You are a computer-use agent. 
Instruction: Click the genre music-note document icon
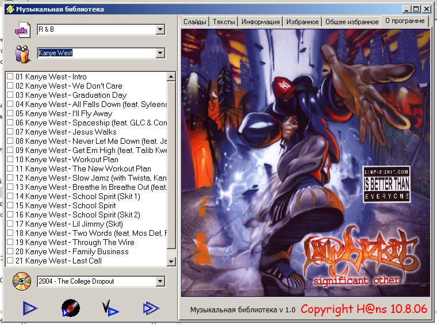tap(22, 30)
